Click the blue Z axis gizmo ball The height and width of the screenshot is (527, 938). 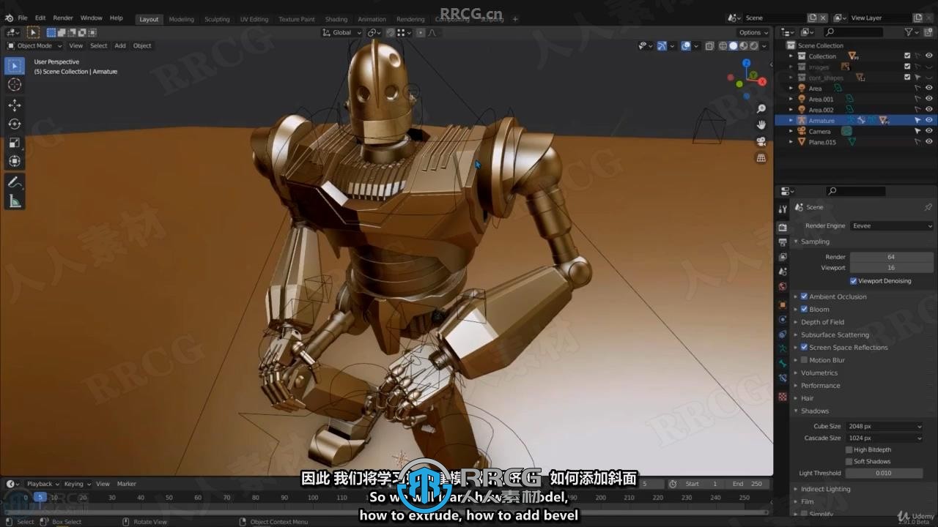tap(747, 63)
